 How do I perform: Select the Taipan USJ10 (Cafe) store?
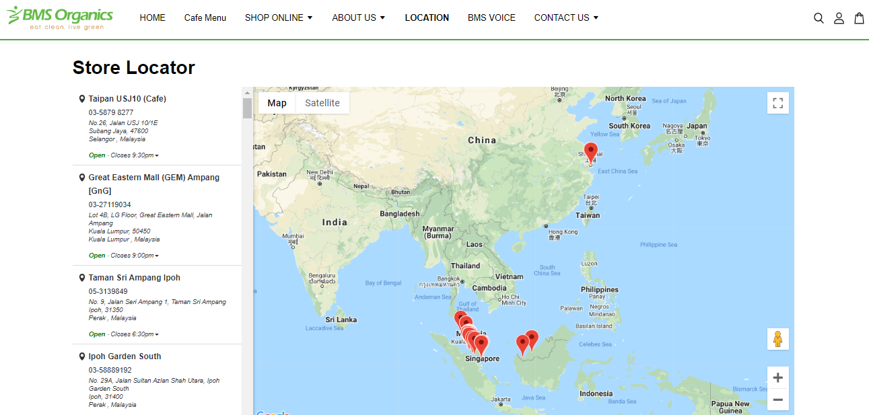click(x=127, y=99)
